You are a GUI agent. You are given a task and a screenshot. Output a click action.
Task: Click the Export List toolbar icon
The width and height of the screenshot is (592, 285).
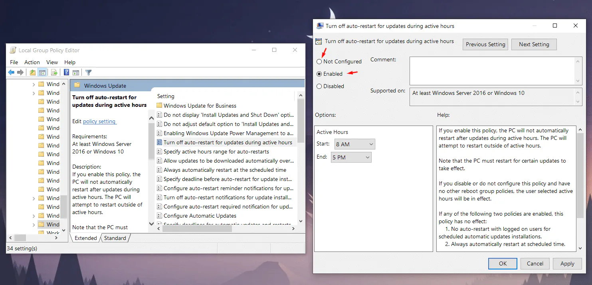coord(54,73)
